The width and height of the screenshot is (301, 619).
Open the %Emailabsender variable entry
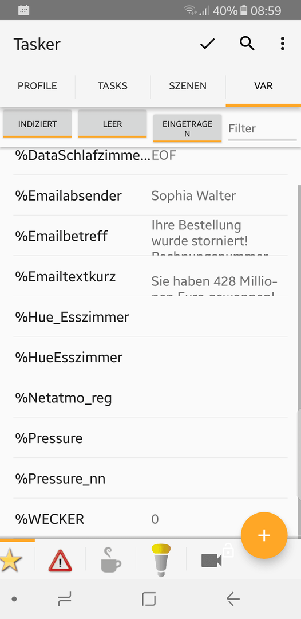150,195
